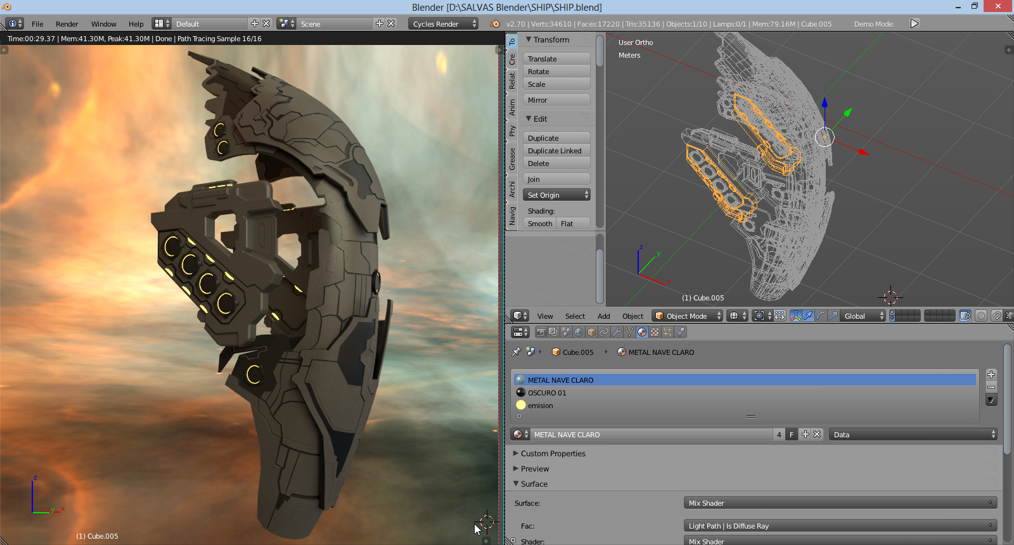This screenshot has height=545, width=1014.
Task: Select the emision material slot
Action: [x=541, y=406]
